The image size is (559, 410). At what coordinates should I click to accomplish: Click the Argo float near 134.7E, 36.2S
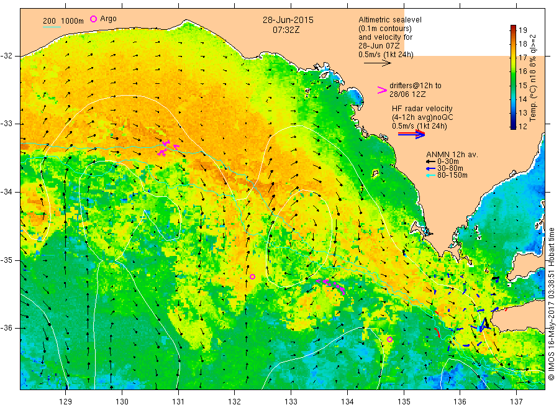pyautogui.click(x=389, y=339)
